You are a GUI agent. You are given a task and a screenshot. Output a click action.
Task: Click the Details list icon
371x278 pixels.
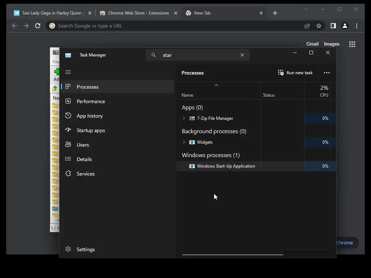click(x=68, y=159)
